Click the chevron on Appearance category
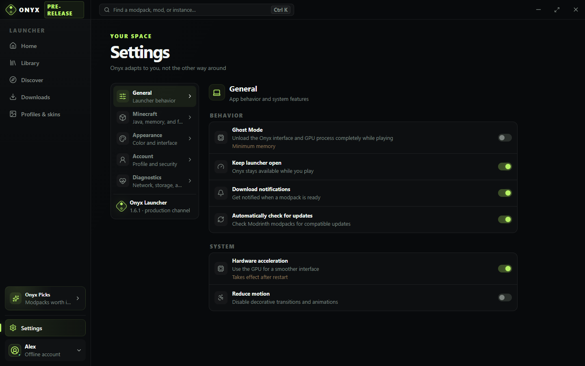 190,139
